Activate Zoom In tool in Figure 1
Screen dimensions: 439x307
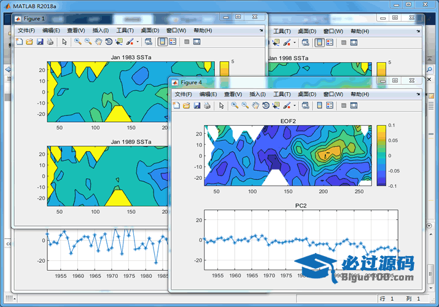[78, 42]
